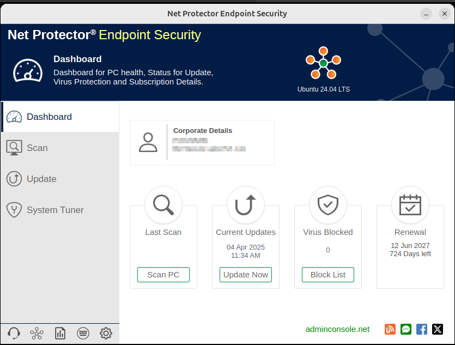Open the adminconsole.net link
Screen dimensions: 455x345
(x=337, y=329)
